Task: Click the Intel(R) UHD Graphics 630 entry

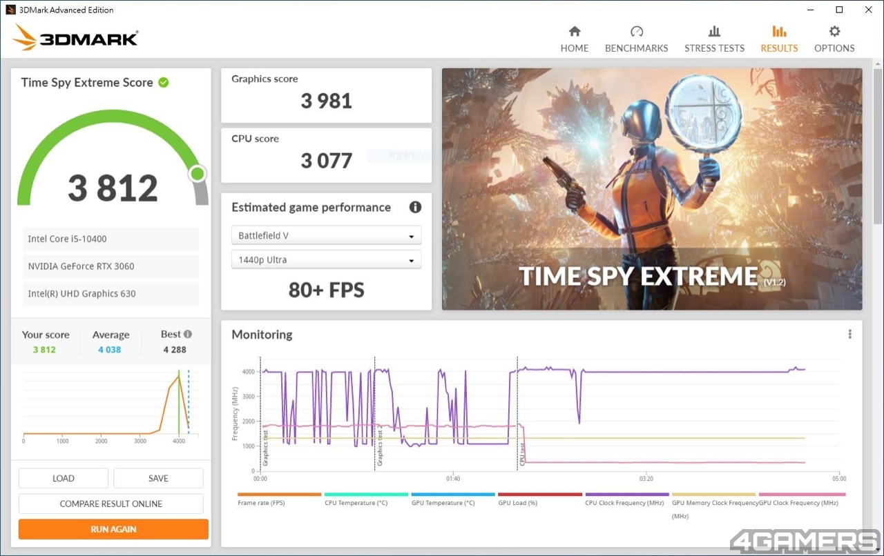Action: tap(111, 293)
